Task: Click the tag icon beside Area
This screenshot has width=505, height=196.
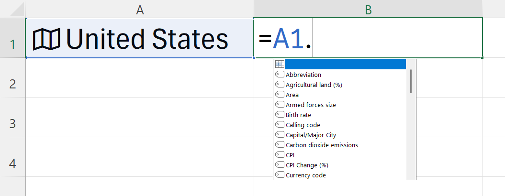Action: [280, 94]
